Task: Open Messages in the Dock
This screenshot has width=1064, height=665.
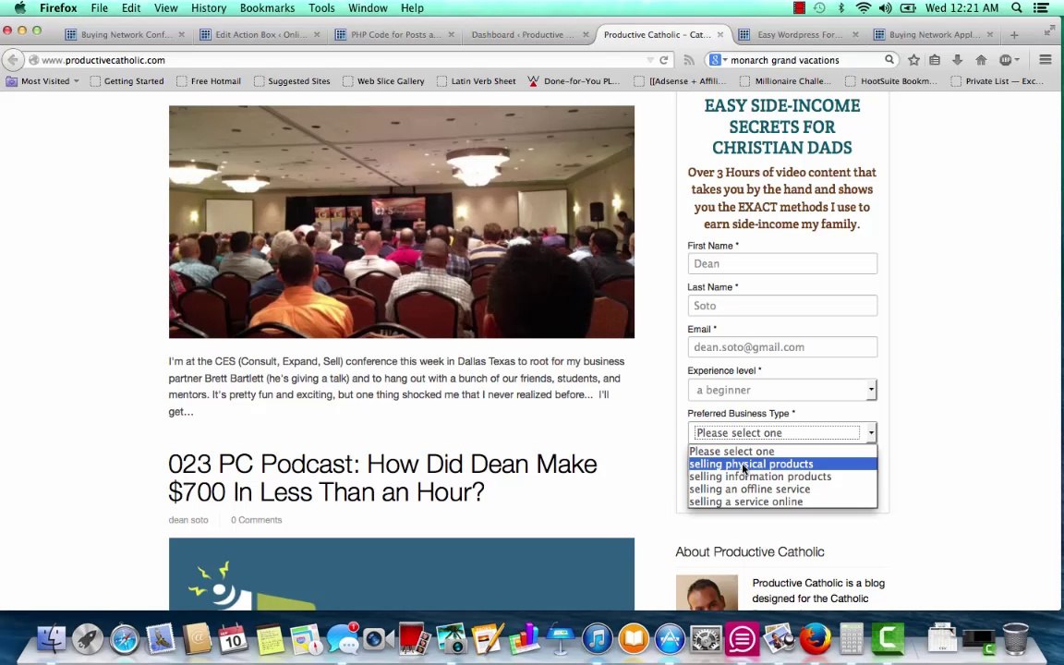Action: tap(343, 639)
